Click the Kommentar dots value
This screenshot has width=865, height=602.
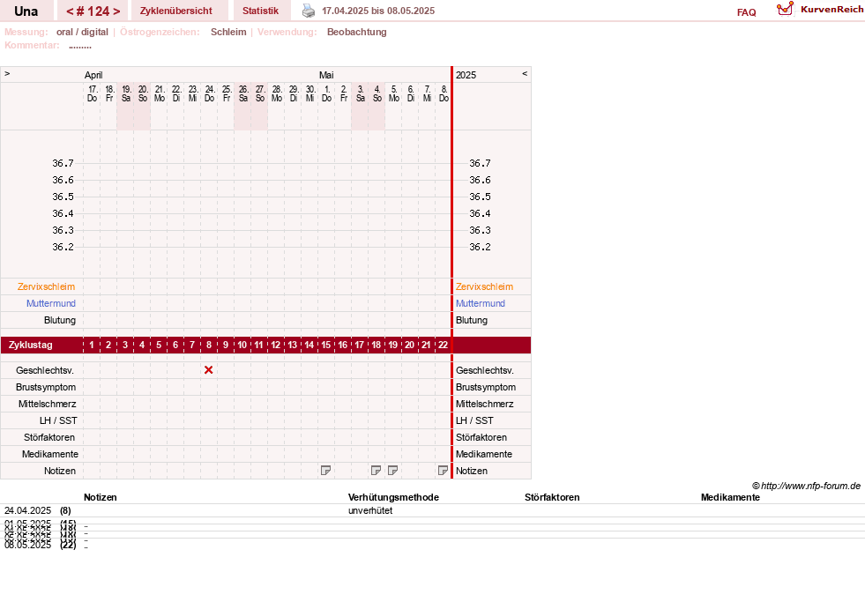pos(80,45)
